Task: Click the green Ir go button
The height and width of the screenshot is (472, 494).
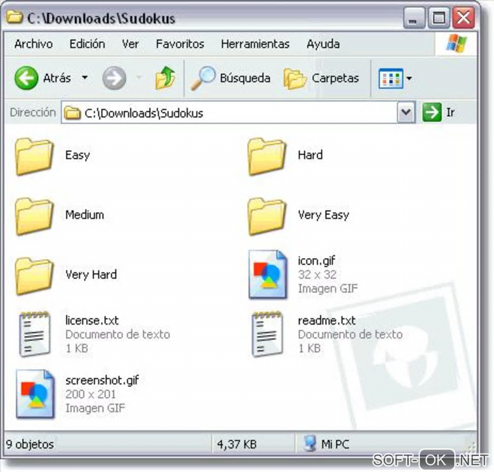Action: pos(432,112)
